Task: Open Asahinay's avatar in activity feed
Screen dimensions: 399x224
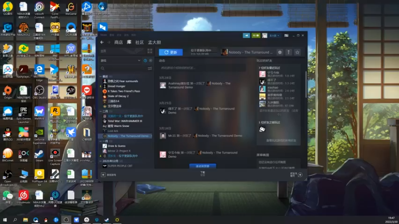Action: pyautogui.click(x=163, y=85)
